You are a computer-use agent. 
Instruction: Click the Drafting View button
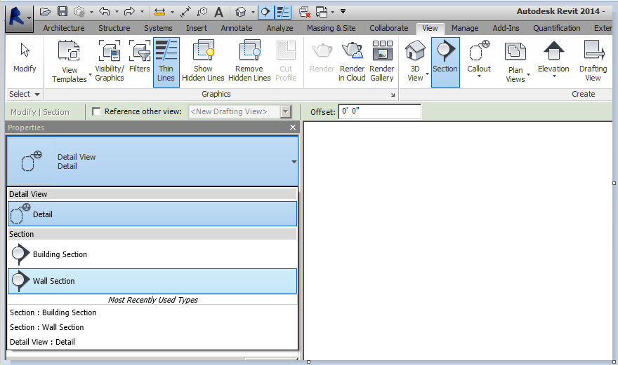point(593,61)
